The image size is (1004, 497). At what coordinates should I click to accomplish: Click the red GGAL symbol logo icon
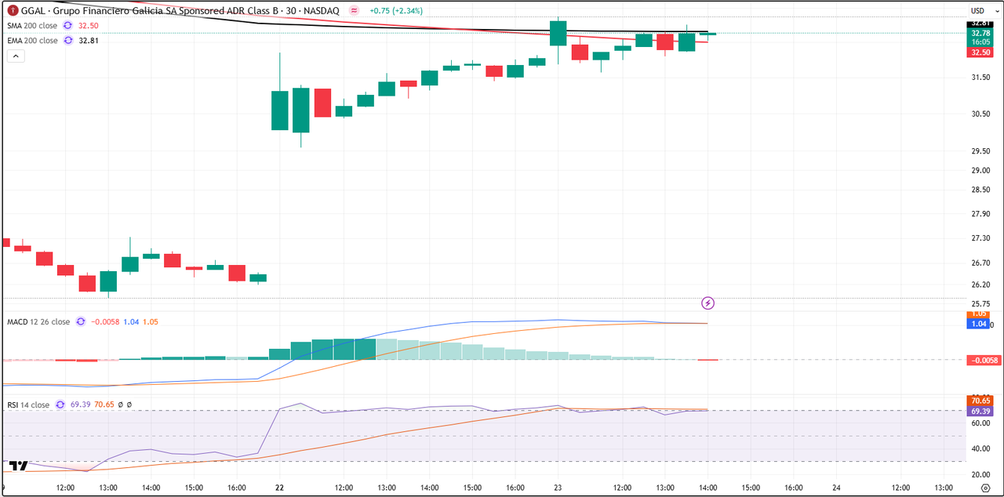point(13,11)
